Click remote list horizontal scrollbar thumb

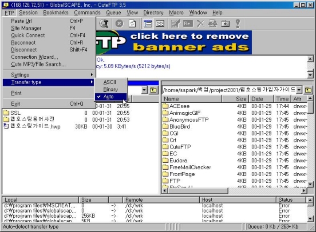[x=198, y=190]
